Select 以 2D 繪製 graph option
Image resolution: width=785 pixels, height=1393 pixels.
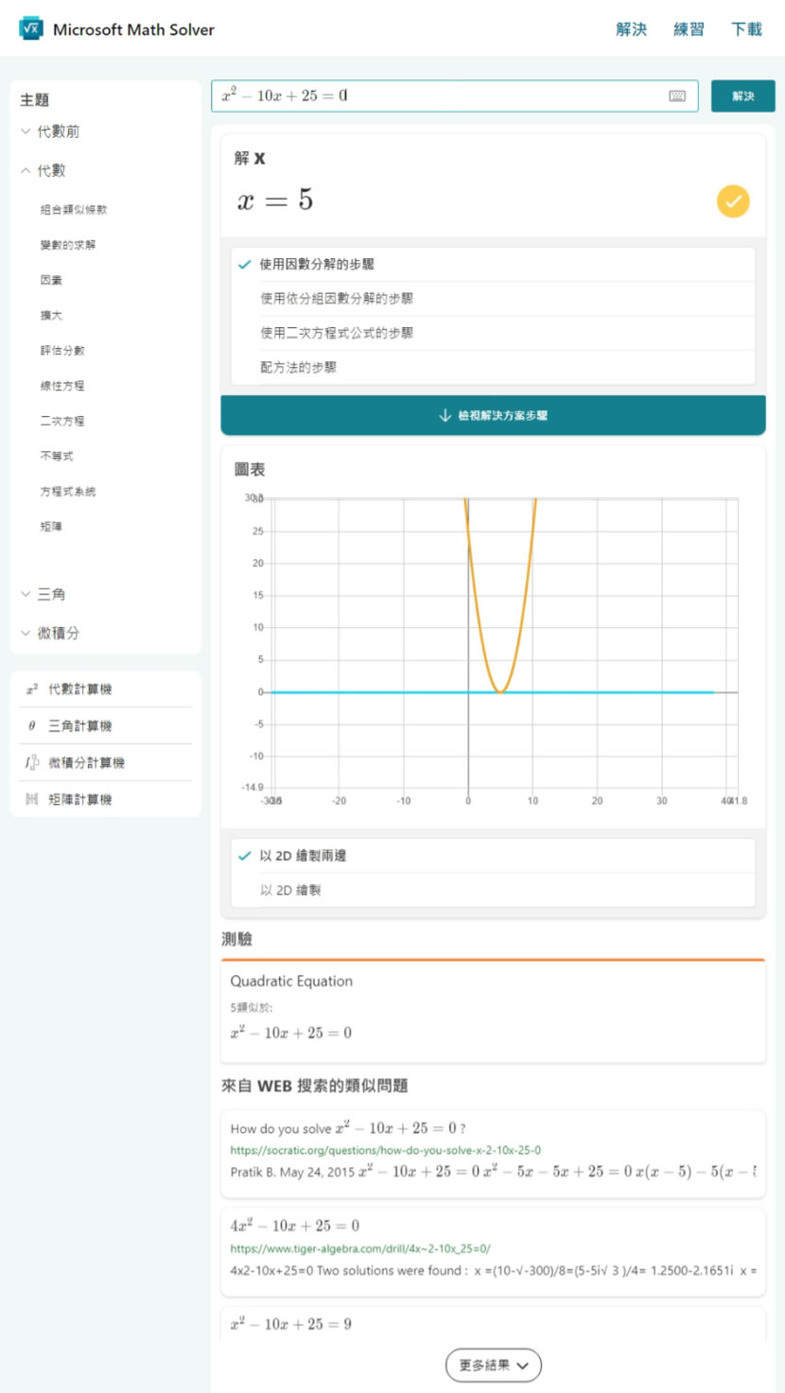click(493, 890)
